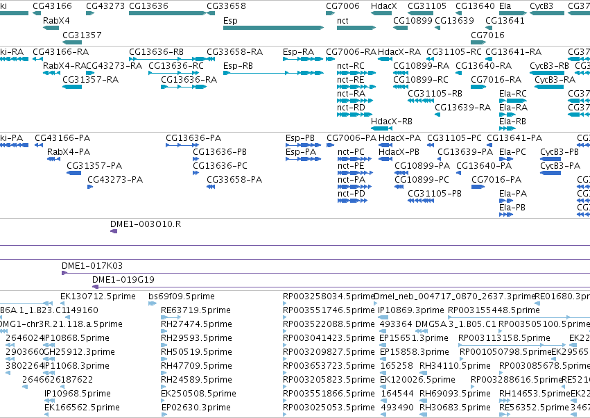The height and width of the screenshot is (418, 590).
Task: Open EST EK166562.5prime label
Action: pos(82,408)
